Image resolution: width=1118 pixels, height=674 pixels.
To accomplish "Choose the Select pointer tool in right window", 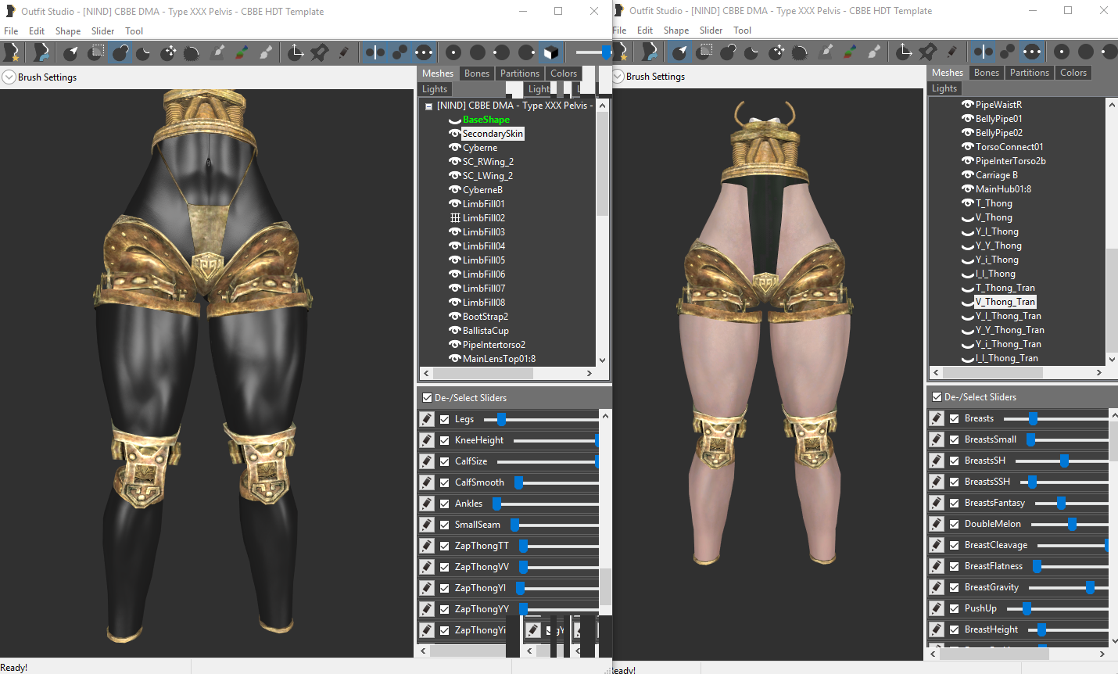I will click(680, 52).
